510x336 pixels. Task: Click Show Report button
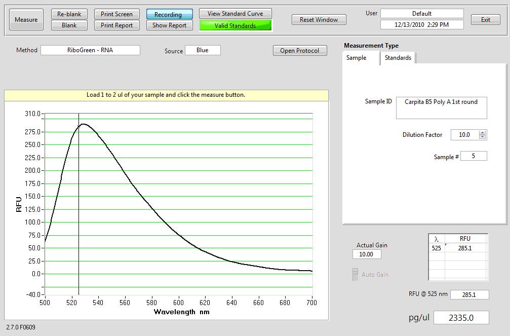pos(170,25)
